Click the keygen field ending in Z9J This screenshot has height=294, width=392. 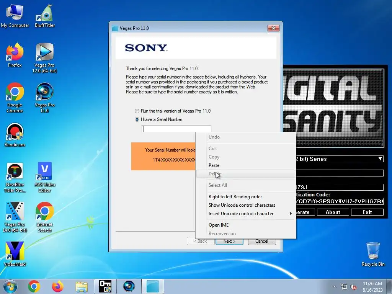pos(340,187)
